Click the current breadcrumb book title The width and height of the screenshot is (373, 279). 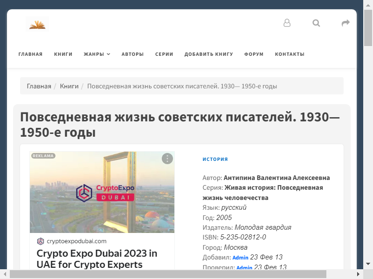[182, 86]
